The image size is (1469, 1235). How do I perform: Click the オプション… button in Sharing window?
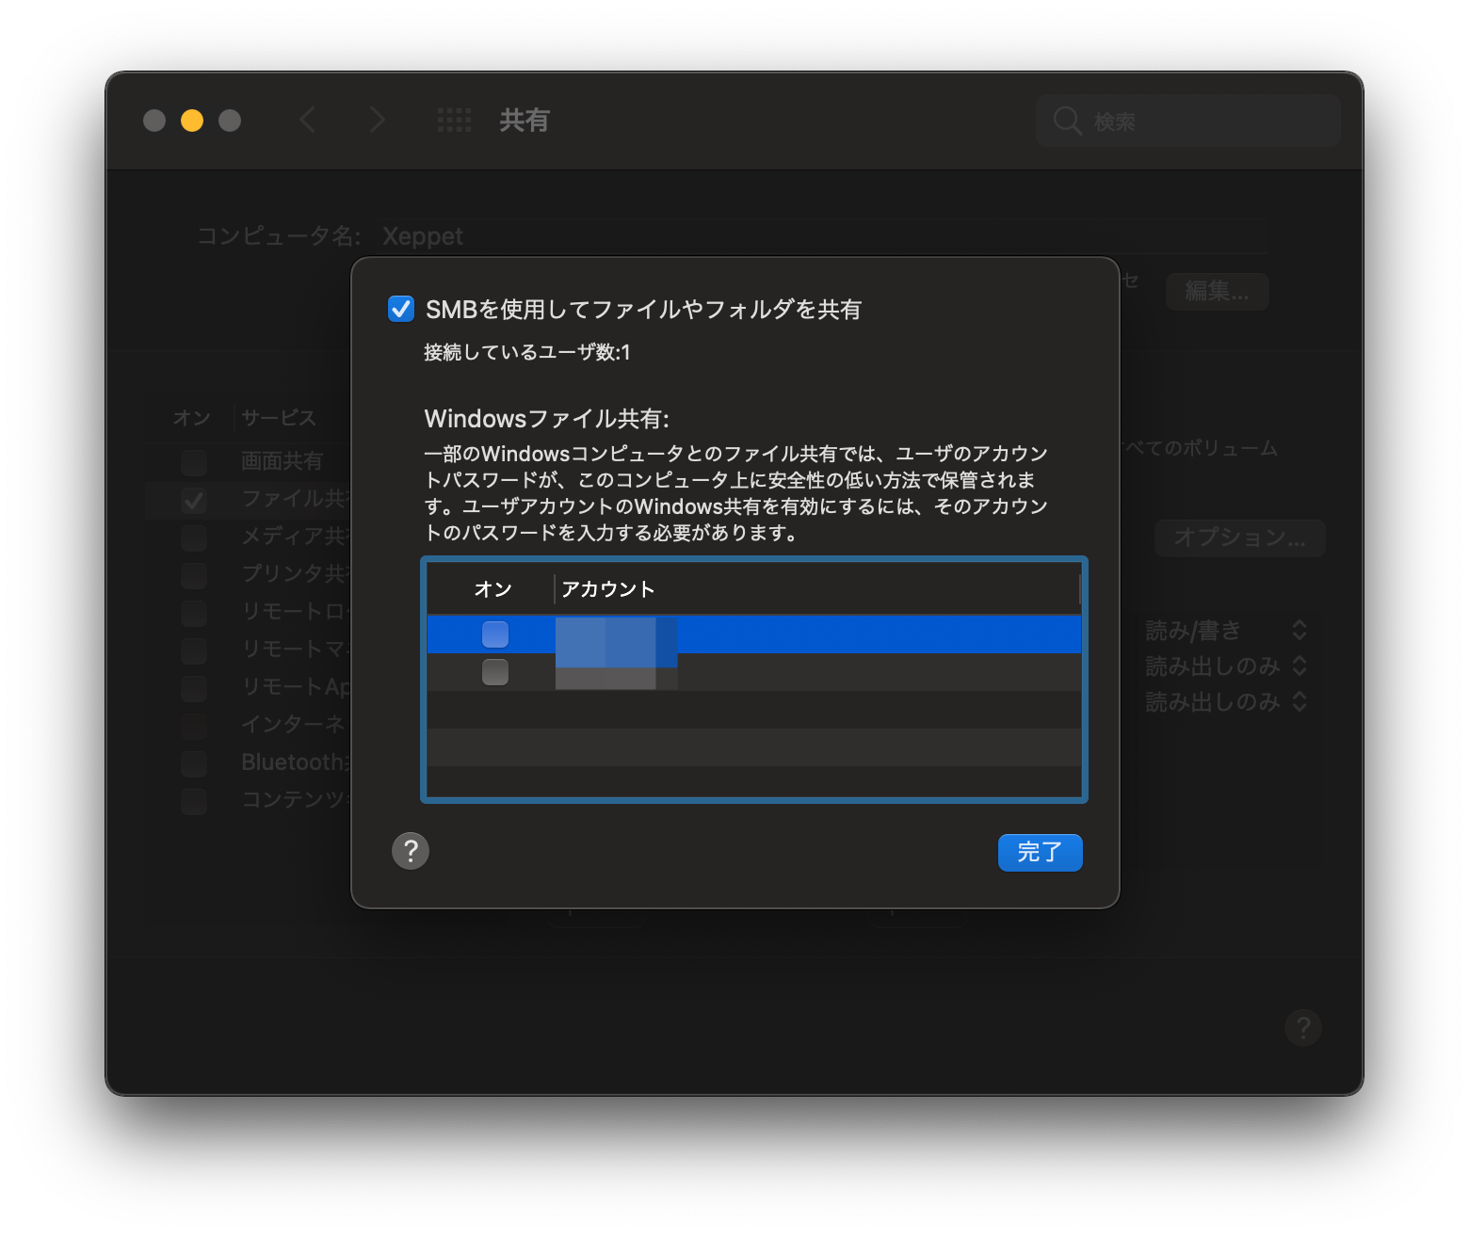tap(1239, 538)
